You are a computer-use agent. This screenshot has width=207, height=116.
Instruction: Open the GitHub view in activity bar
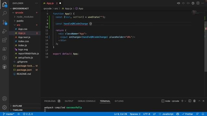pyautogui.click(x=5, y=67)
